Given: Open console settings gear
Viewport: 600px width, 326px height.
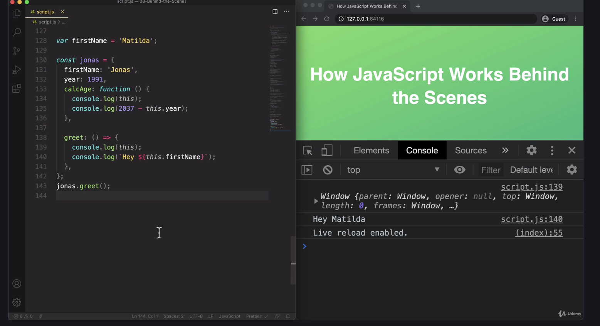Looking at the screenshot, I should point(572,170).
